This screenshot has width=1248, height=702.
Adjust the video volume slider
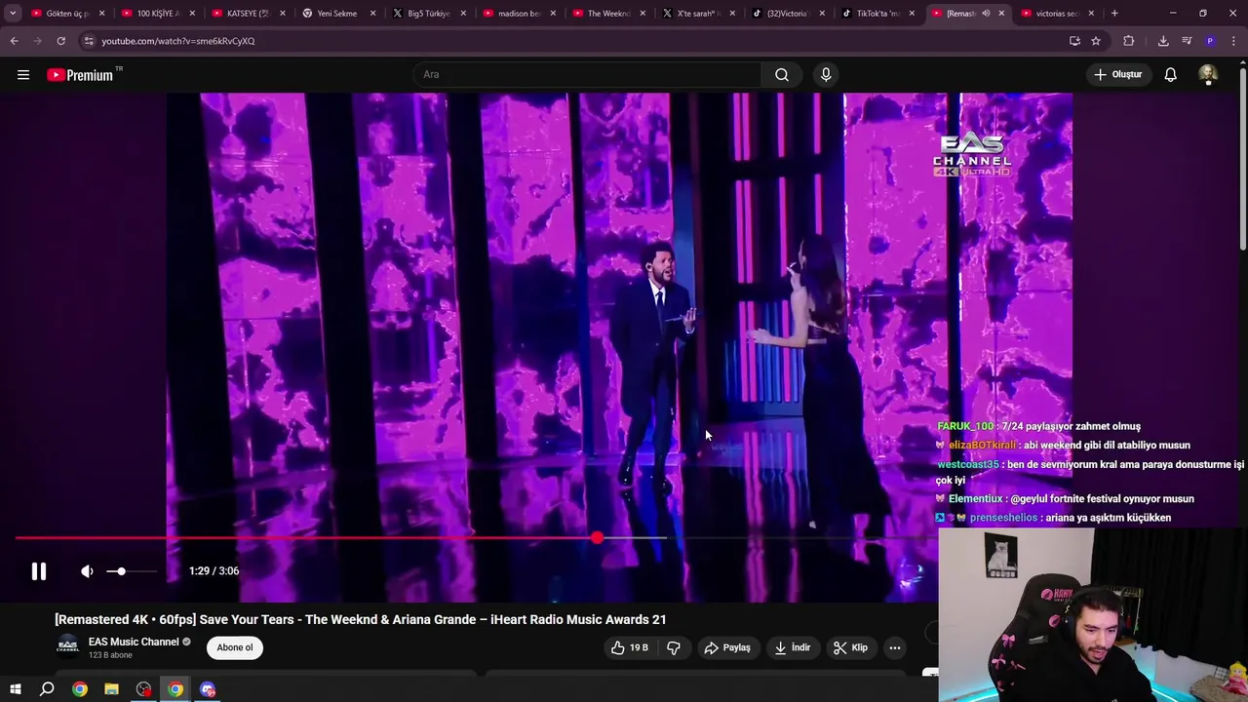coord(130,571)
